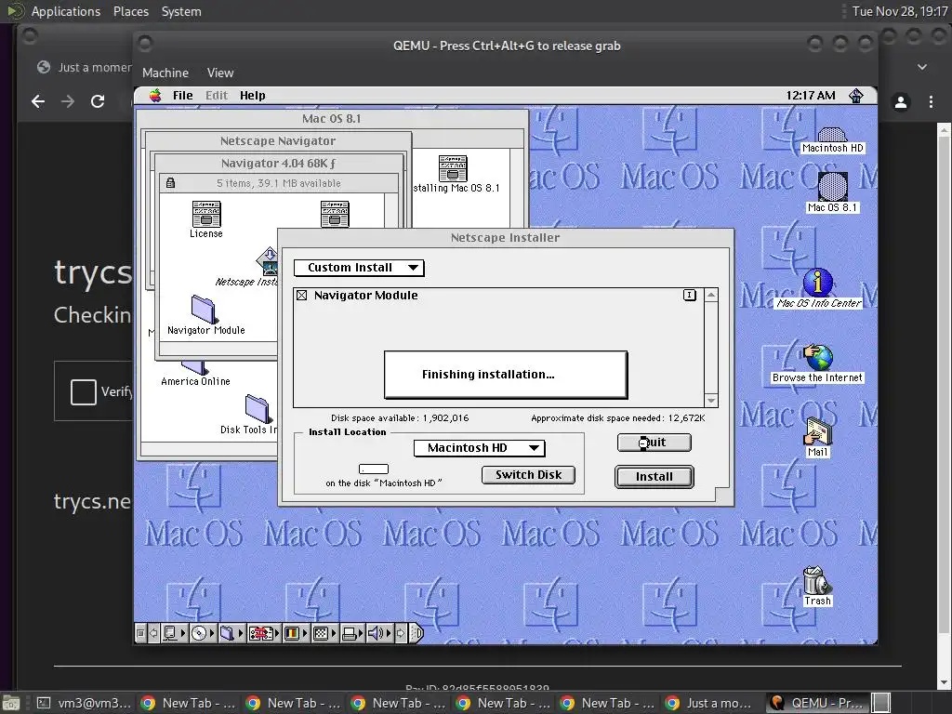Expand the printer selector module arrow

(x=362, y=633)
